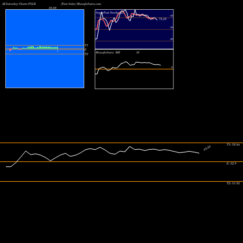The width and height of the screenshot is (243, 243).
Task: Click the 73.23 stochastic value label
Action: [x=162, y=19]
